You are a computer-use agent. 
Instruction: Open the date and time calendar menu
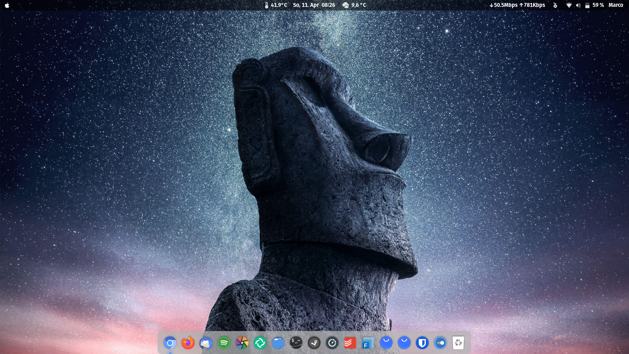click(314, 5)
